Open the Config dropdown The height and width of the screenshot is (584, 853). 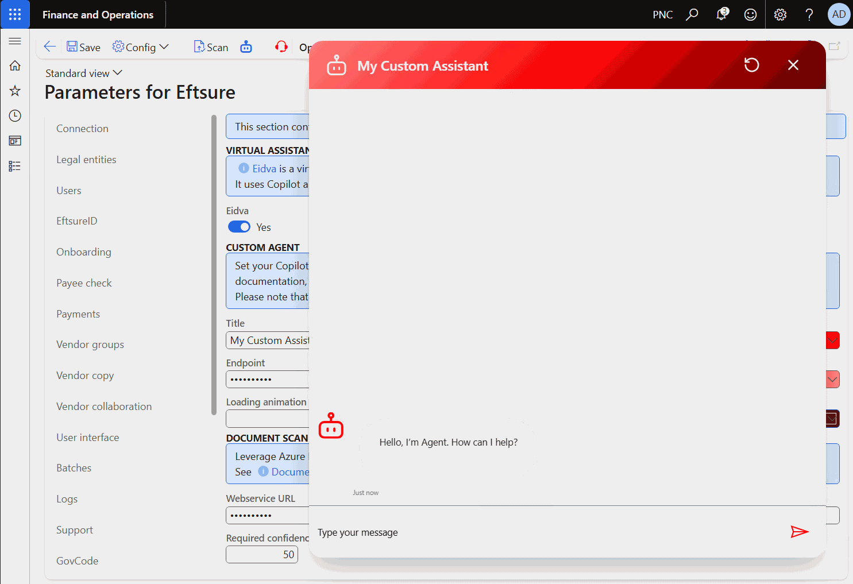(x=140, y=47)
